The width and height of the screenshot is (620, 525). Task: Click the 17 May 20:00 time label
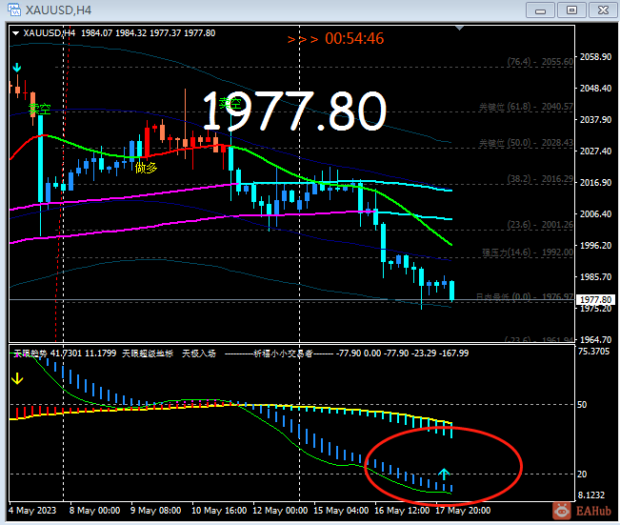coord(463,511)
